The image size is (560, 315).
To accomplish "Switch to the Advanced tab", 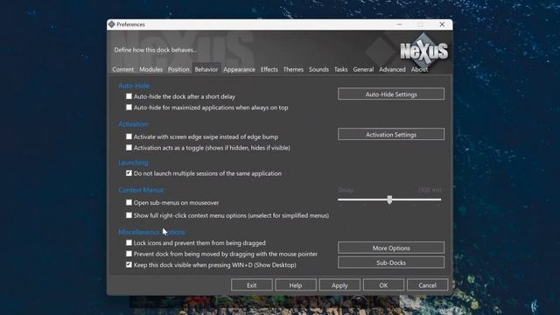I will coord(392,69).
